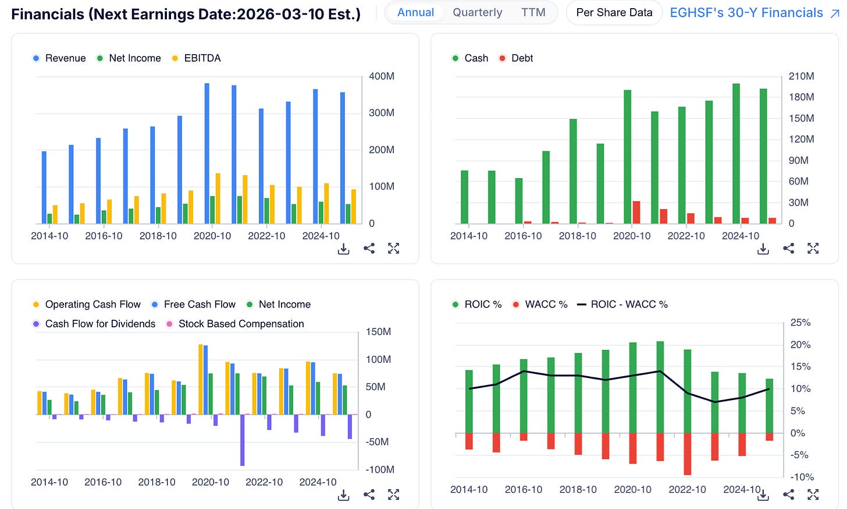Click 2020-10 label under the Revenue chart
847x509 pixels.
tap(212, 236)
